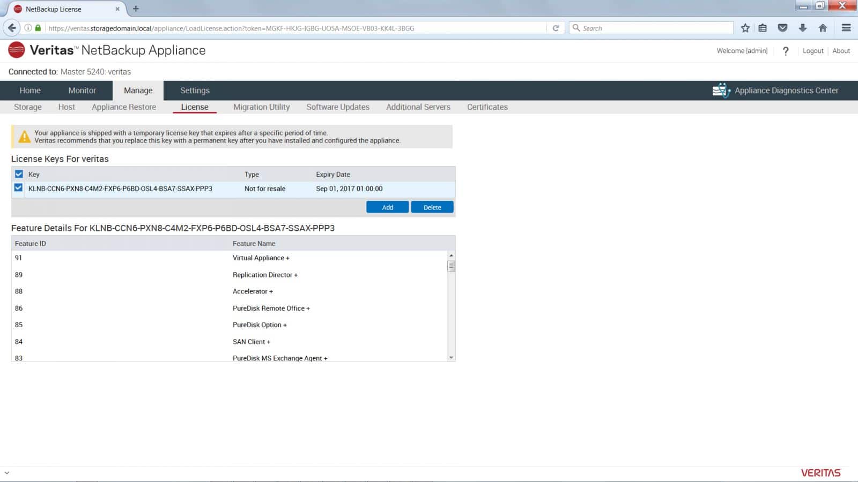Click the feature list scrollbar down arrow
This screenshot has height=482, width=858.
point(451,357)
